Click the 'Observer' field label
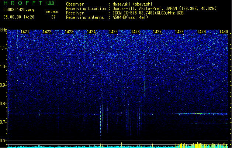 (x=75, y=4)
